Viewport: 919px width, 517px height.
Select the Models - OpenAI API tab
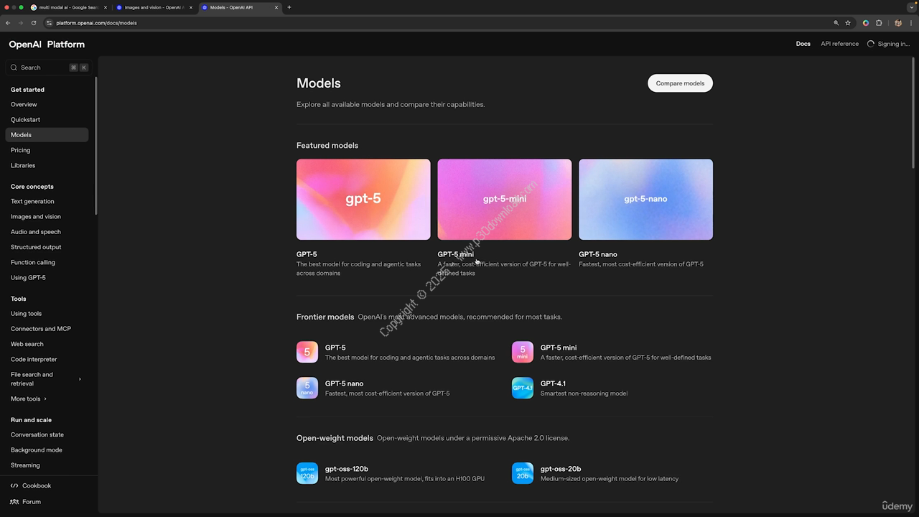[240, 7]
